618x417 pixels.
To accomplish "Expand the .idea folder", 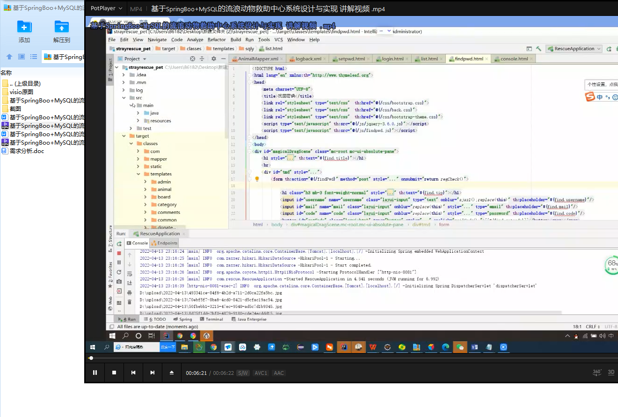I will (x=124, y=75).
